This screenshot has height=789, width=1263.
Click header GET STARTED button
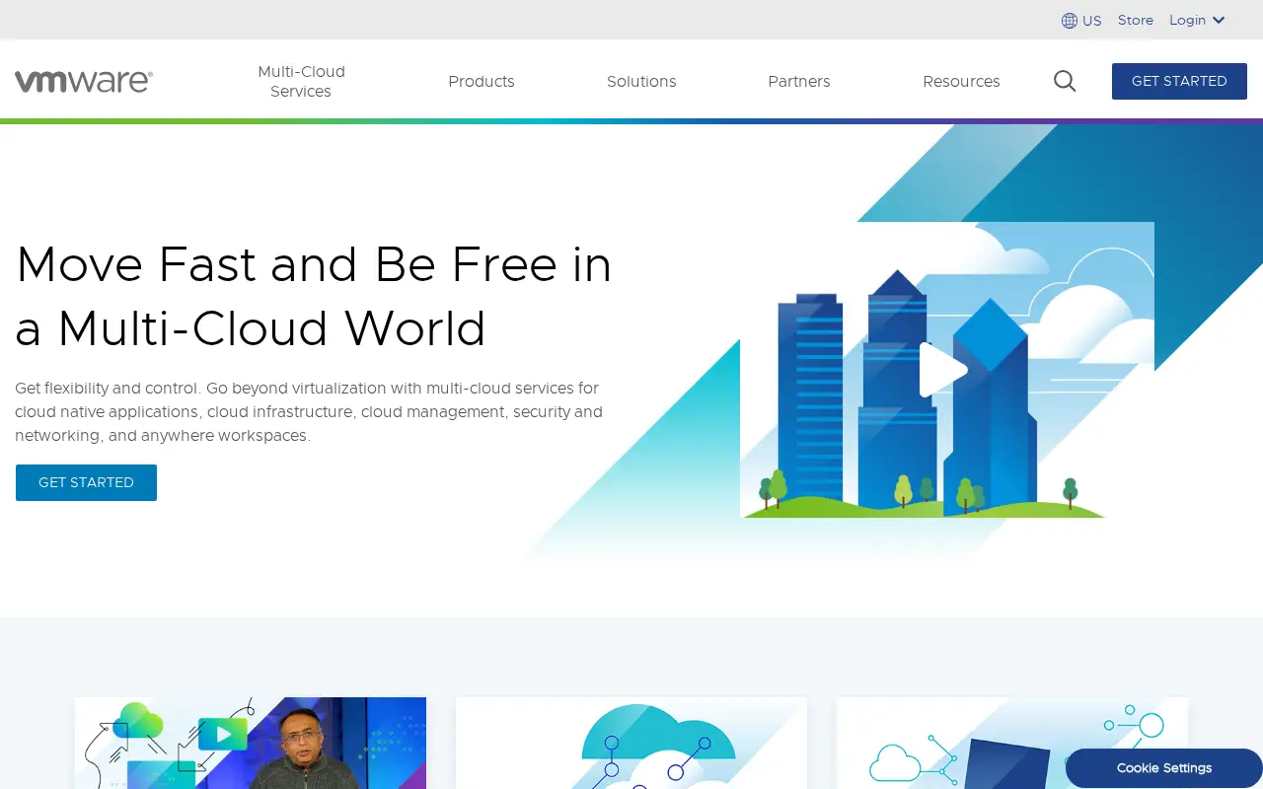click(x=1179, y=81)
